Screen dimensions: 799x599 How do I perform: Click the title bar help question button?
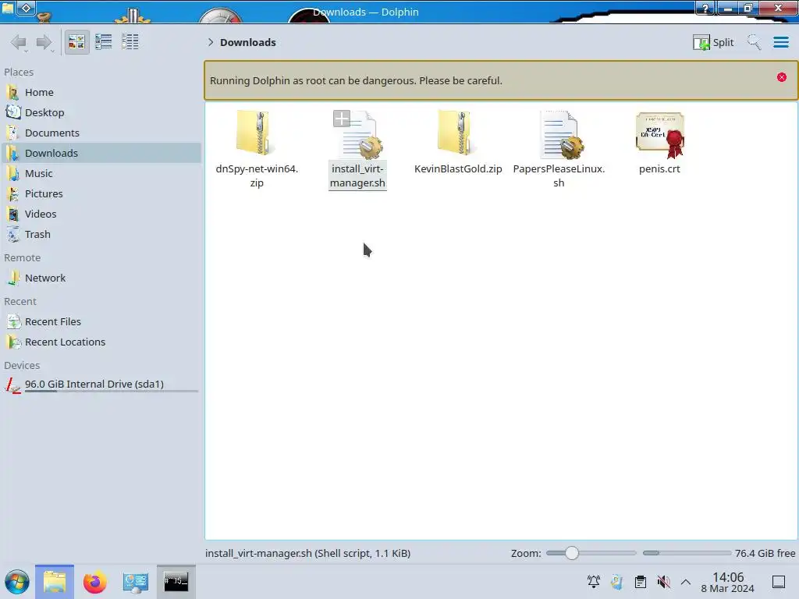pyautogui.click(x=705, y=8)
